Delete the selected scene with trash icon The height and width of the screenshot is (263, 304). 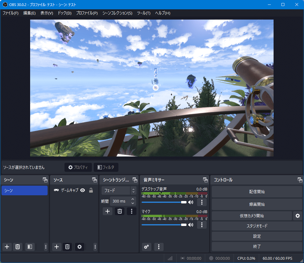point(17,247)
